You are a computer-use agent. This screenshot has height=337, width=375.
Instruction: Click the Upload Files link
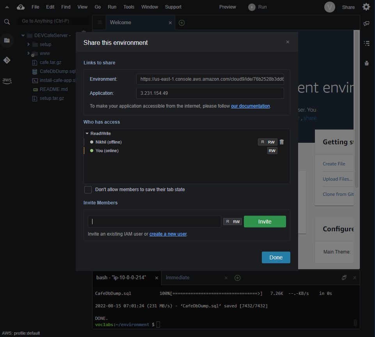click(x=338, y=179)
